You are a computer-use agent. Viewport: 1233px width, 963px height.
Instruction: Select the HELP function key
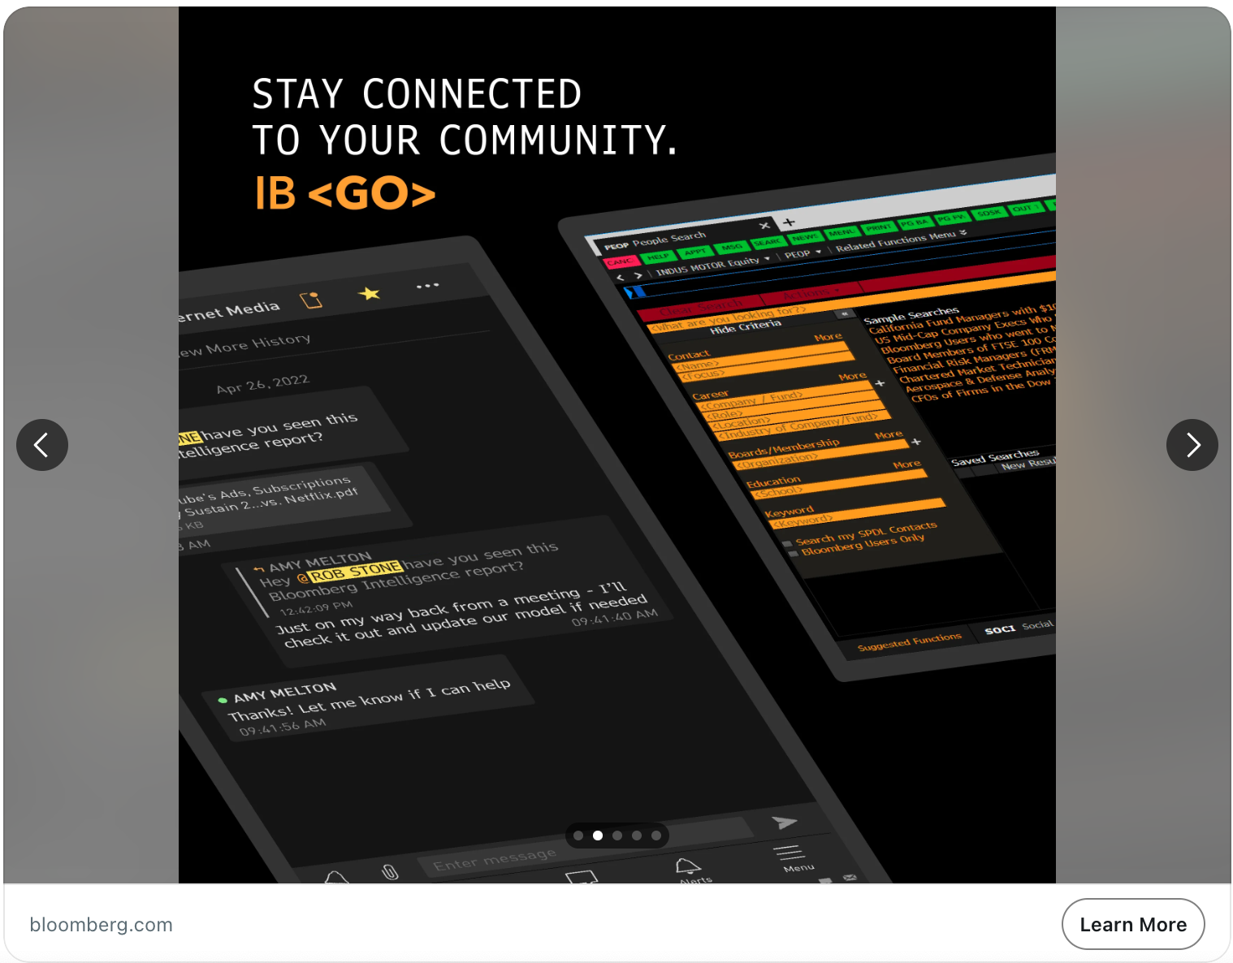click(659, 257)
